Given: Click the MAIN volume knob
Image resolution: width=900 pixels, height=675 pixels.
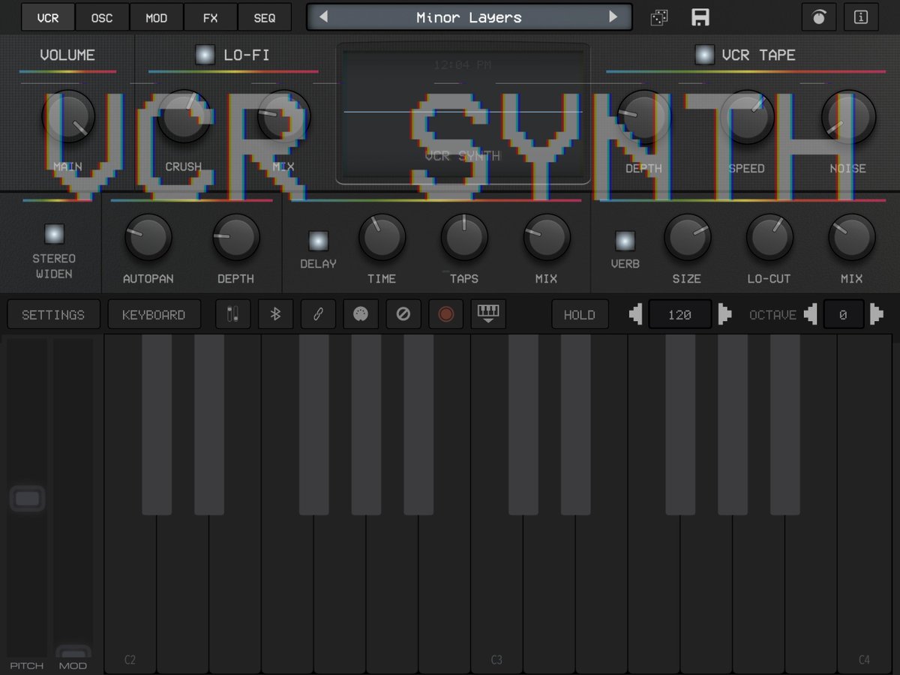Looking at the screenshot, I should pyautogui.click(x=69, y=117).
